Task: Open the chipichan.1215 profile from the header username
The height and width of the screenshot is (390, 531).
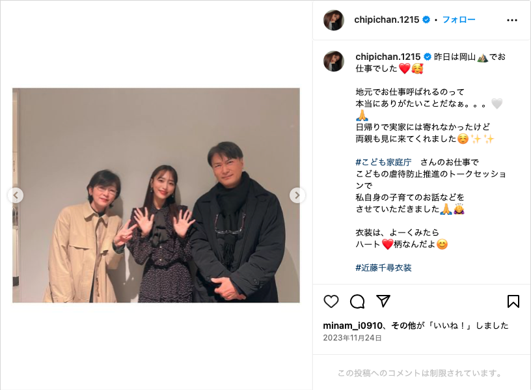Action: point(387,20)
